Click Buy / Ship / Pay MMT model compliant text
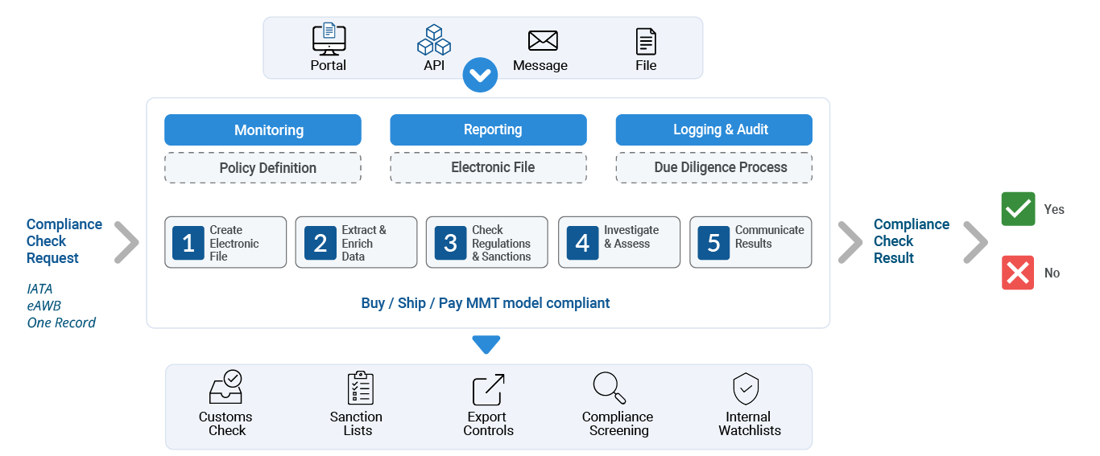Screen dimensions: 1100x456 coord(486,303)
